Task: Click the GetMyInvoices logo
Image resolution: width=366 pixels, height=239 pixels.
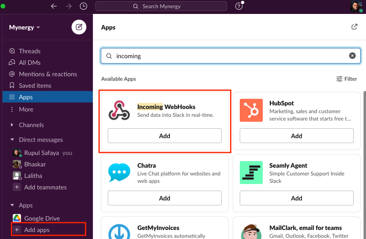Action: point(119,231)
